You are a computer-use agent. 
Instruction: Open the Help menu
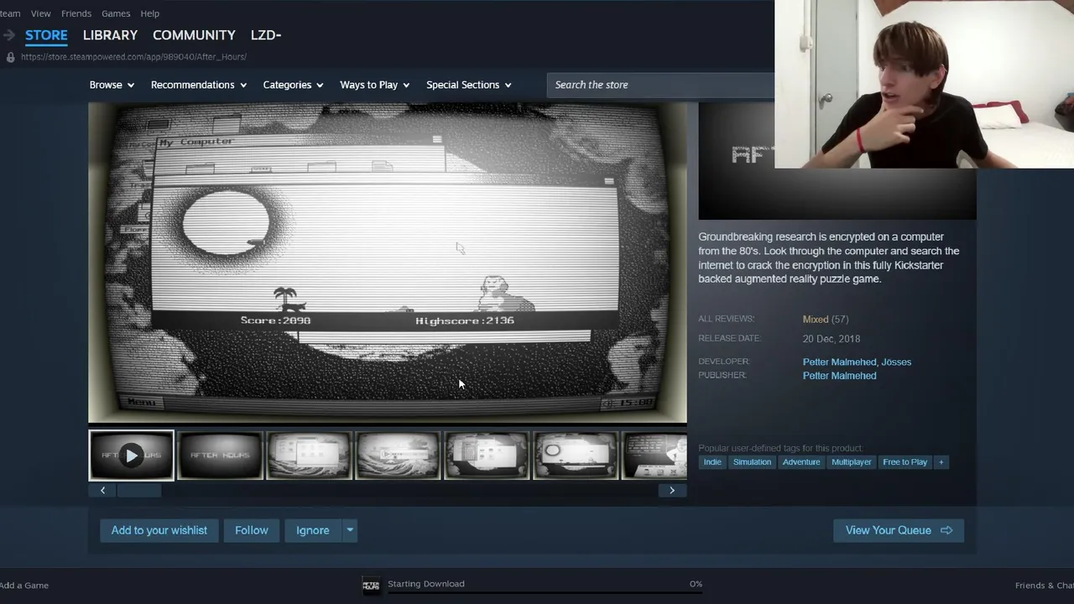click(150, 13)
